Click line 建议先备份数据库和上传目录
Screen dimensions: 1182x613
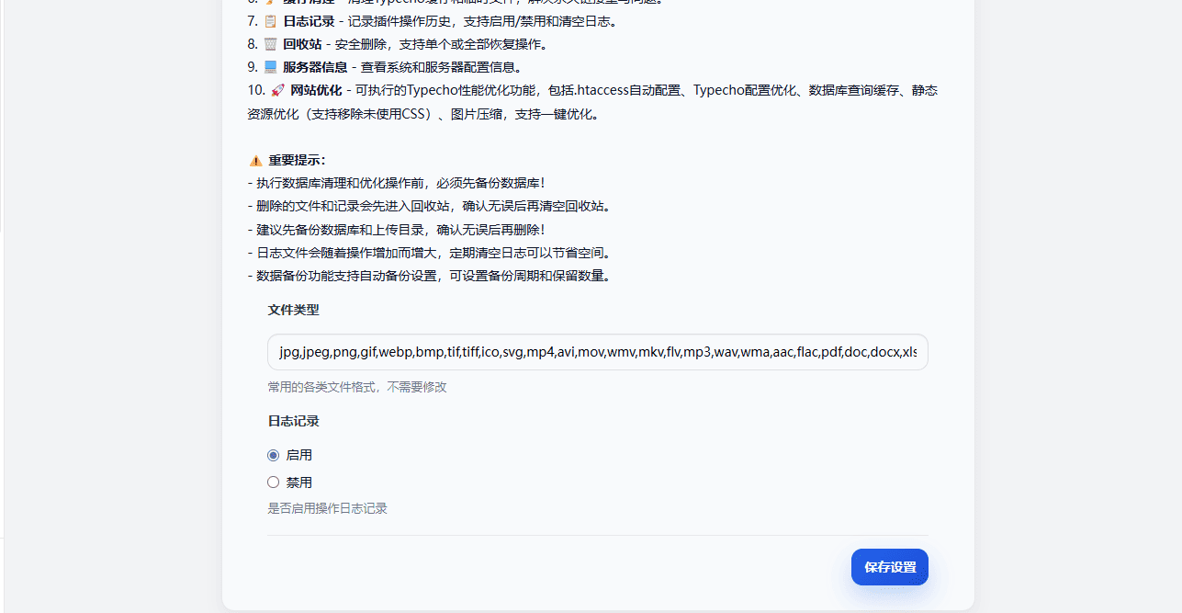[396, 230]
